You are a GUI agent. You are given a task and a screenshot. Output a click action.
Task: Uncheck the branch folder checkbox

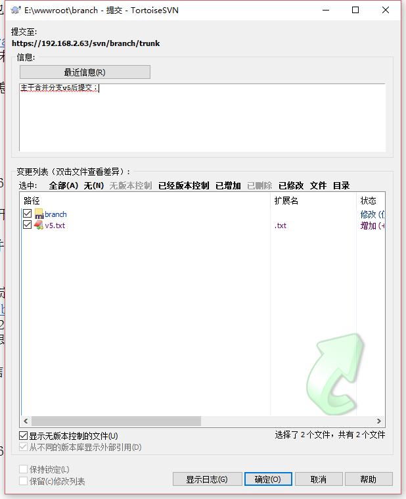28,214
